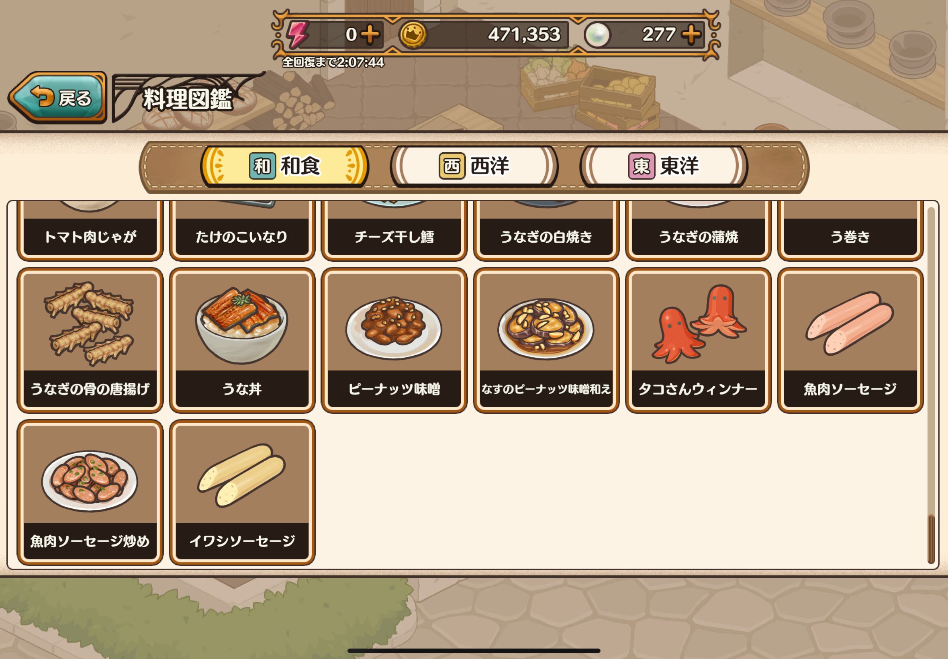The height and width of the screenshot is (659, 948).
Task: Tap the white pearl gem icon
Action: (x=597, y=35)
